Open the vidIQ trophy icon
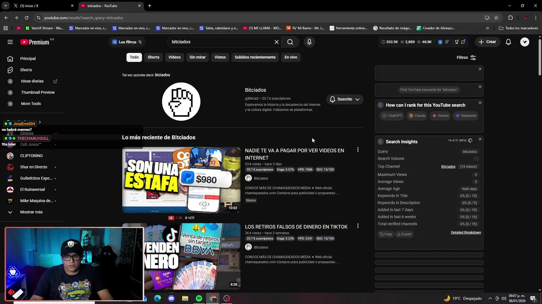The width and height of the screenshot is (542, 304). (456, 42)
